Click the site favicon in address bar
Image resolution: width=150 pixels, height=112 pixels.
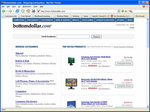[x=39, y=11]
